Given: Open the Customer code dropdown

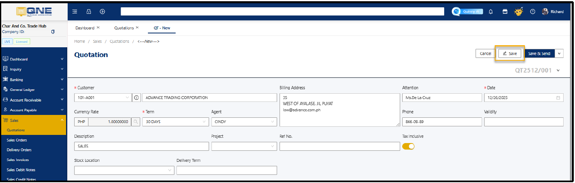Looking at the screenshot, I should click(103, 98).
